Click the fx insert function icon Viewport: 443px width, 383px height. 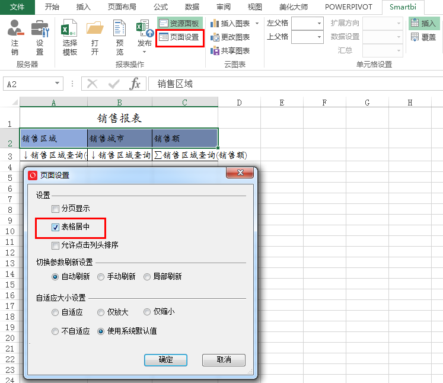tap(135, 84)
